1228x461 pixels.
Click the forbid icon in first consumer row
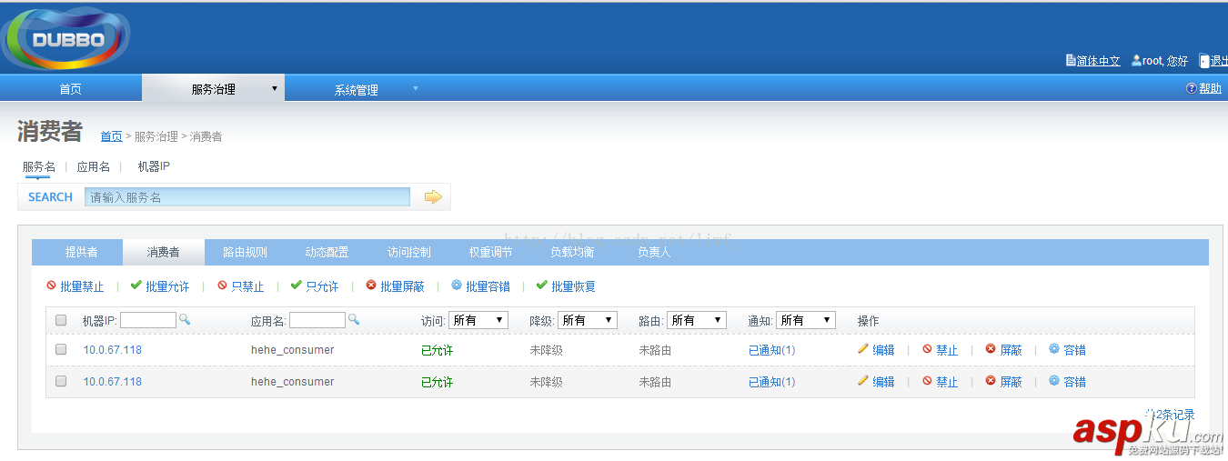(927, 348)
